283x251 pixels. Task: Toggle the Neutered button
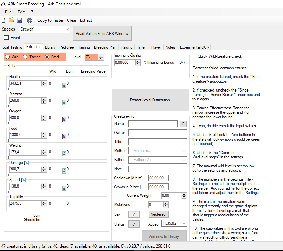(x=158, y=214)
